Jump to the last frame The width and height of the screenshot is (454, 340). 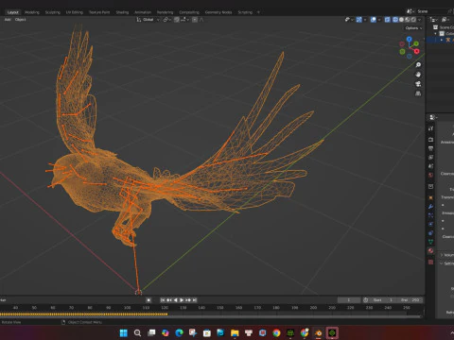pyautogui.click(x=195, y=300)
